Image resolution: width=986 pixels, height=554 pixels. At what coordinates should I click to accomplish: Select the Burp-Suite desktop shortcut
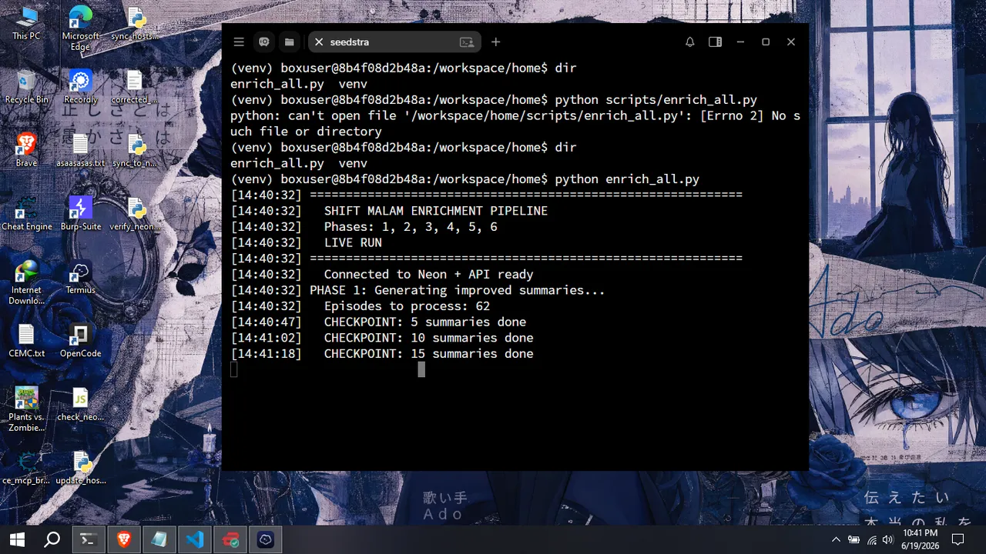point(81,214)
